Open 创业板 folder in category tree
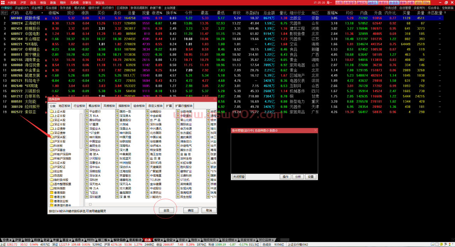Viewport: 455px width, 247px height. [x=56, y=171]
